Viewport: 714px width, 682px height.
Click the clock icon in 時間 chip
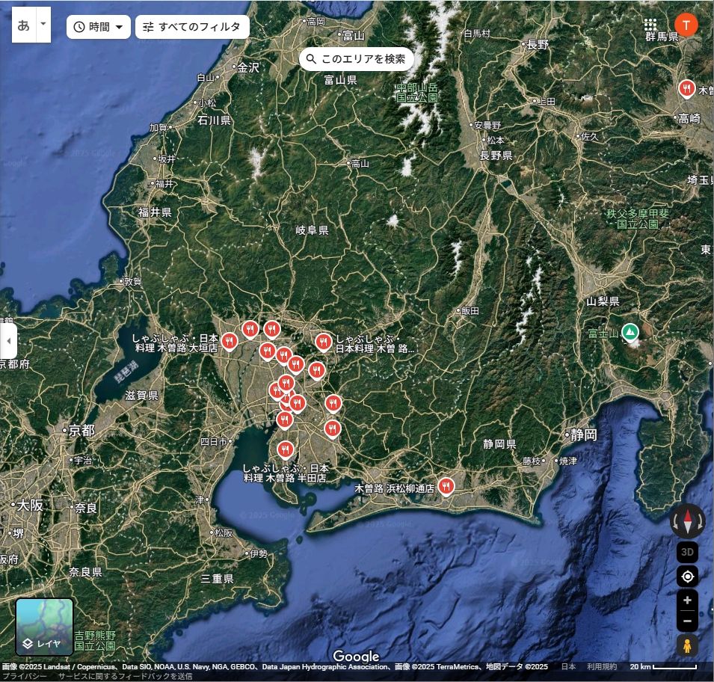tap(79, 27)
